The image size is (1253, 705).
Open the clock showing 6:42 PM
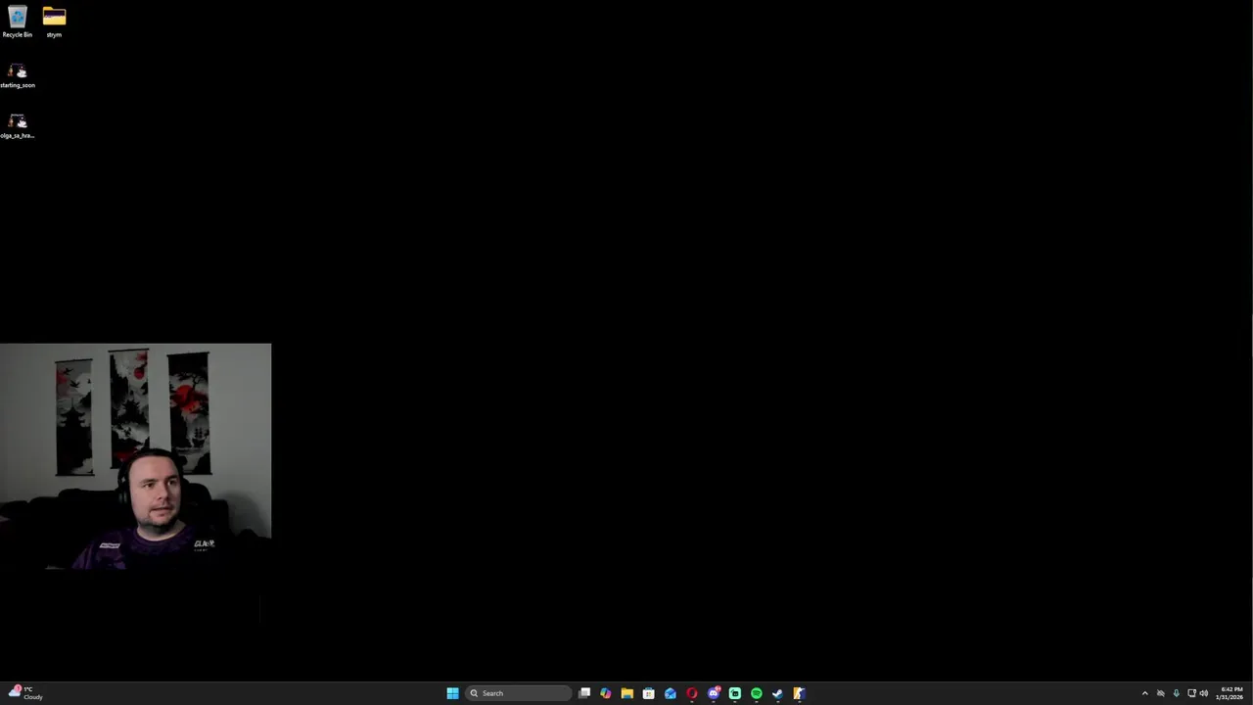pyautogui.click(x=1230, y=693)
